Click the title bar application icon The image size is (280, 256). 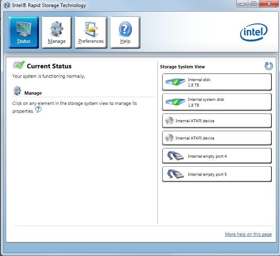click(x=7, y=5)
